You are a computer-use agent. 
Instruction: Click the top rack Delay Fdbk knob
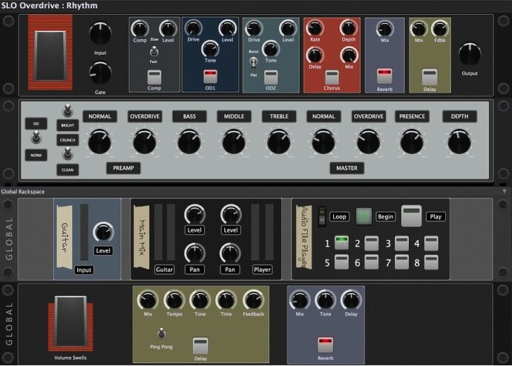pos(439,29)
